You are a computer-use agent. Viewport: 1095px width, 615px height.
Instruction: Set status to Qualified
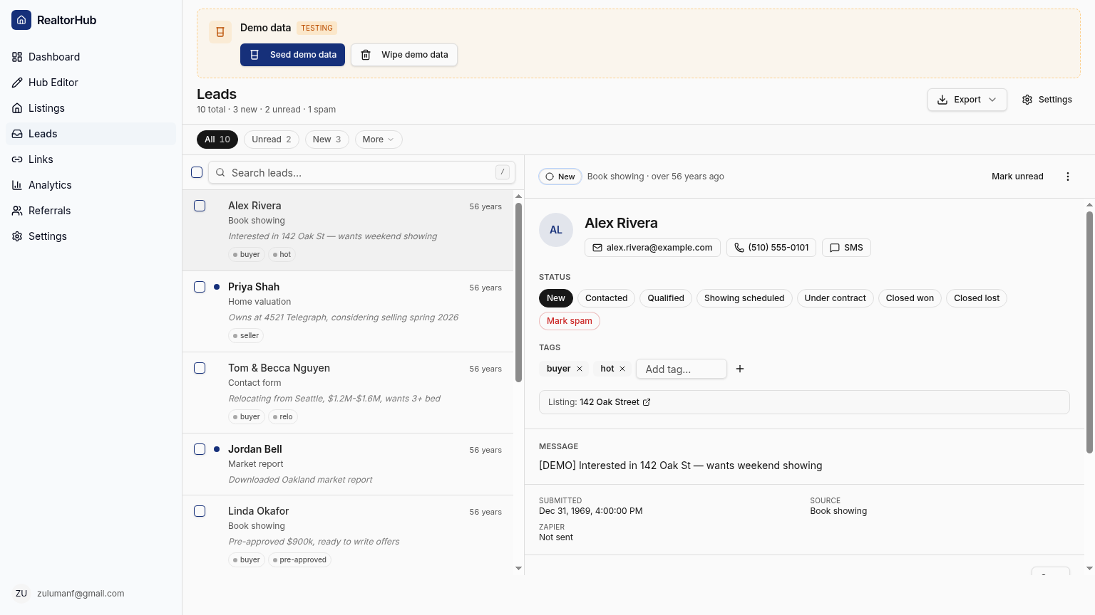[x=666, y=298]
